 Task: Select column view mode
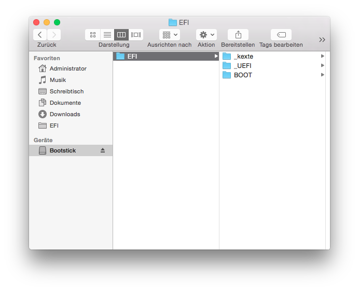(121, 35)
